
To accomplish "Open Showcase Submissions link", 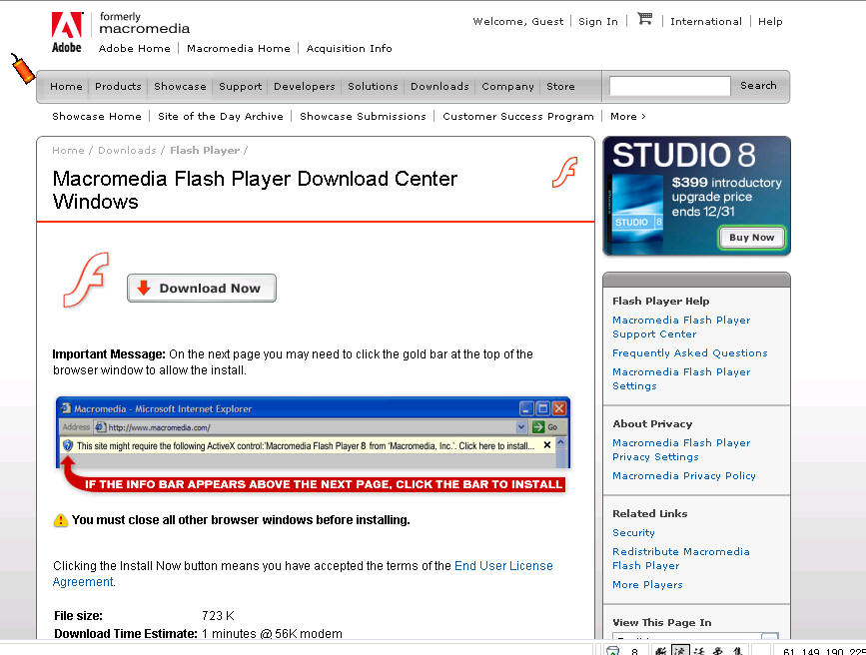I will [x=363, y=117].
